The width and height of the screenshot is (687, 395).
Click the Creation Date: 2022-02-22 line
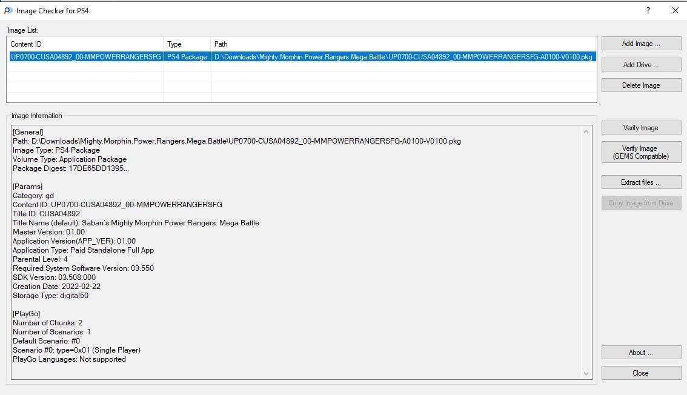click(x=56, y=287)
